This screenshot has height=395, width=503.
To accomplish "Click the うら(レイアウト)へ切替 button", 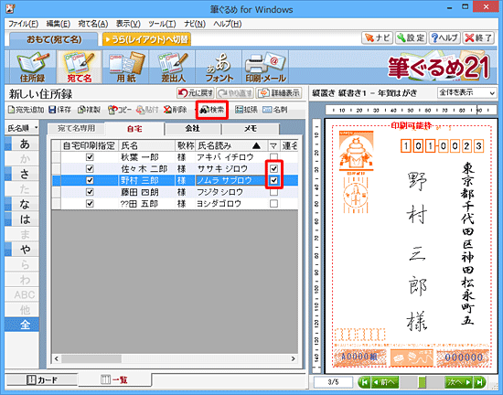I will point(146,39).
